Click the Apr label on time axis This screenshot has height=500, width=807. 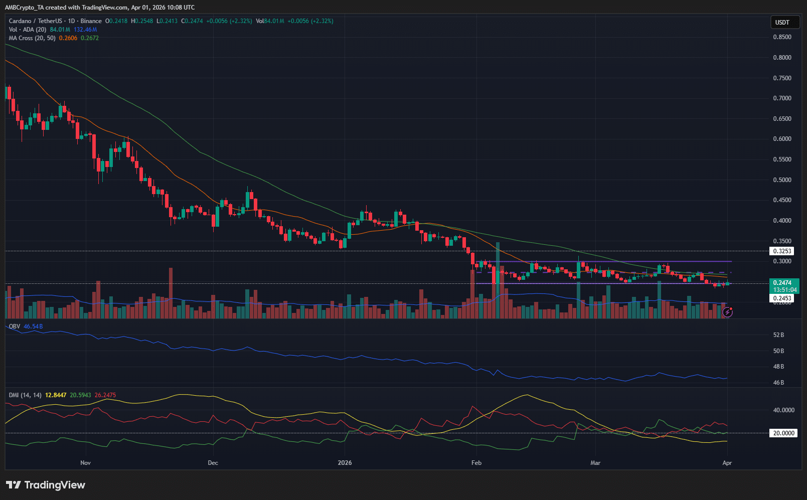[x=727, y=463]
